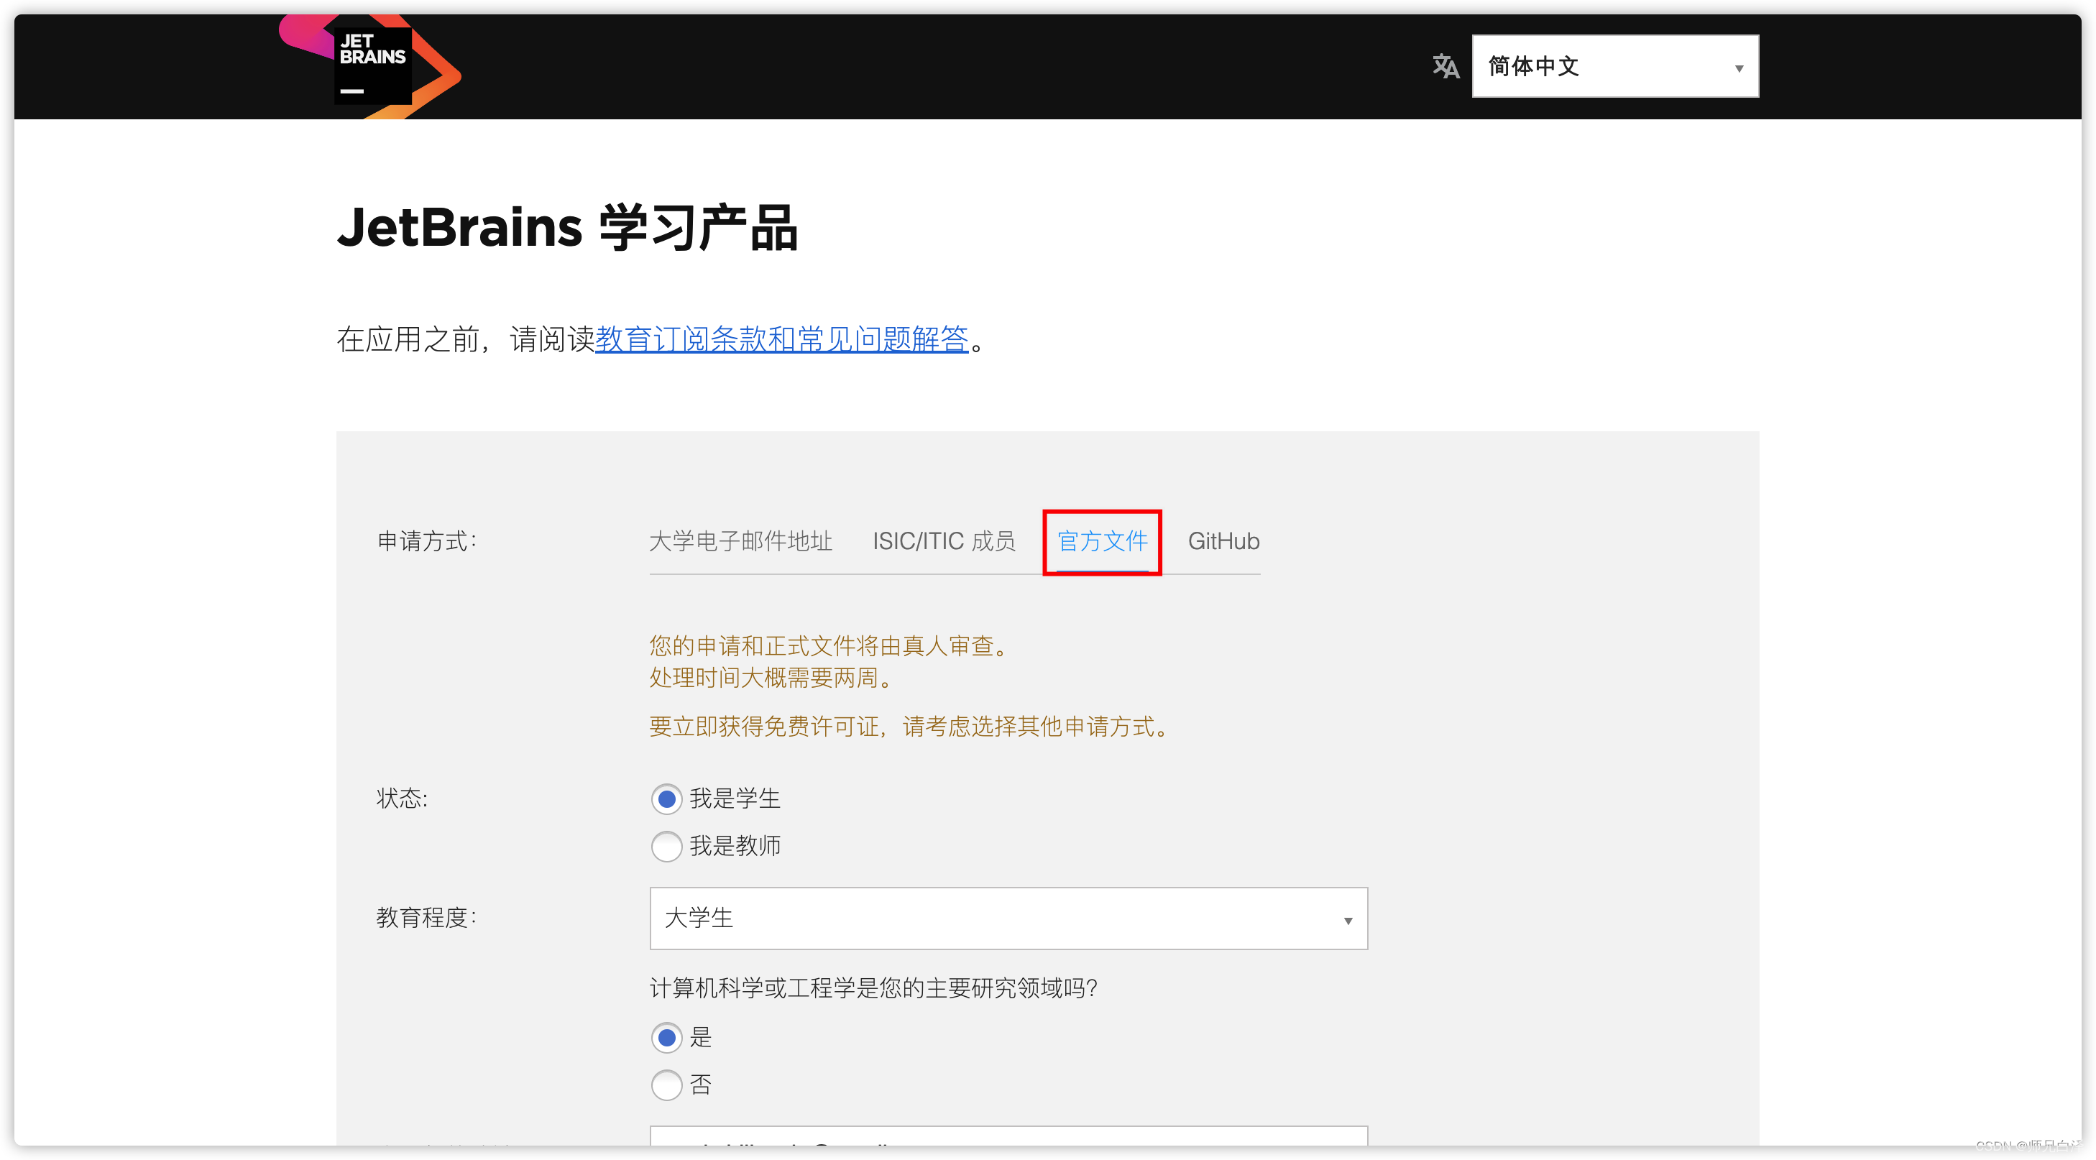This screenshot has height=1160, width=2096.
Task: Click the JetBrains logo icon
Action: (372, 65)
